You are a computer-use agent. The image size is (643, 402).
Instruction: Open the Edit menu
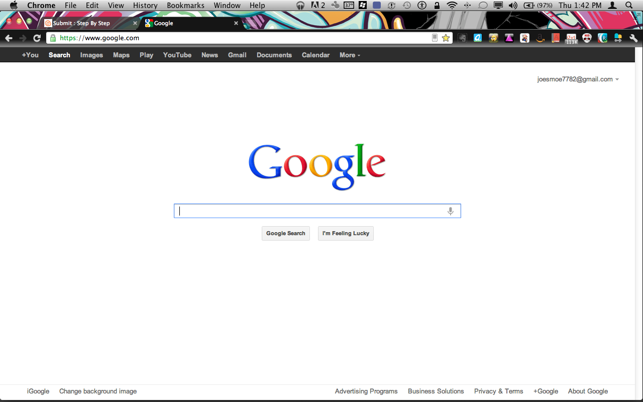[x=92, y=6]
